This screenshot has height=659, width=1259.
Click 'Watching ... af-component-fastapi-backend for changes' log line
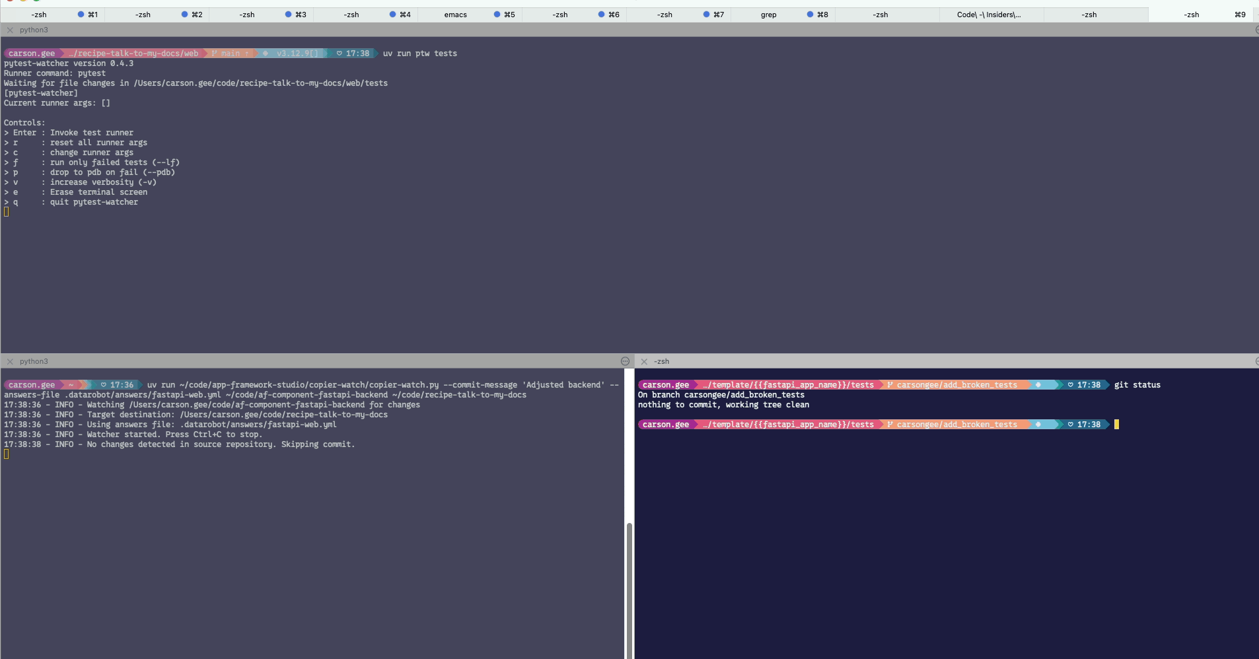click(x=212, y=405)
